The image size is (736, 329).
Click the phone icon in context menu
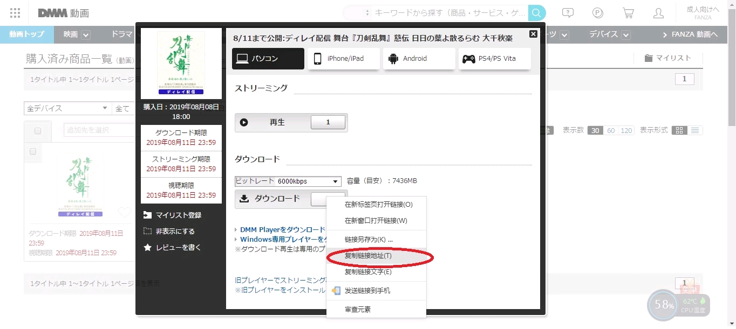[336, 291]
